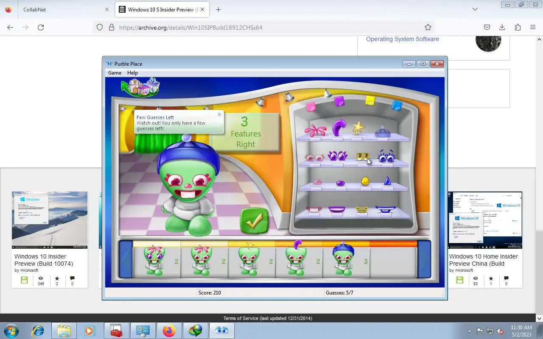Screen dimensions: 543x339
Task: View fourth guess Purble with purple horn hat
Action: pos(296,258)
